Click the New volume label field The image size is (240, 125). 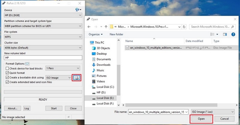click(43, 58)
